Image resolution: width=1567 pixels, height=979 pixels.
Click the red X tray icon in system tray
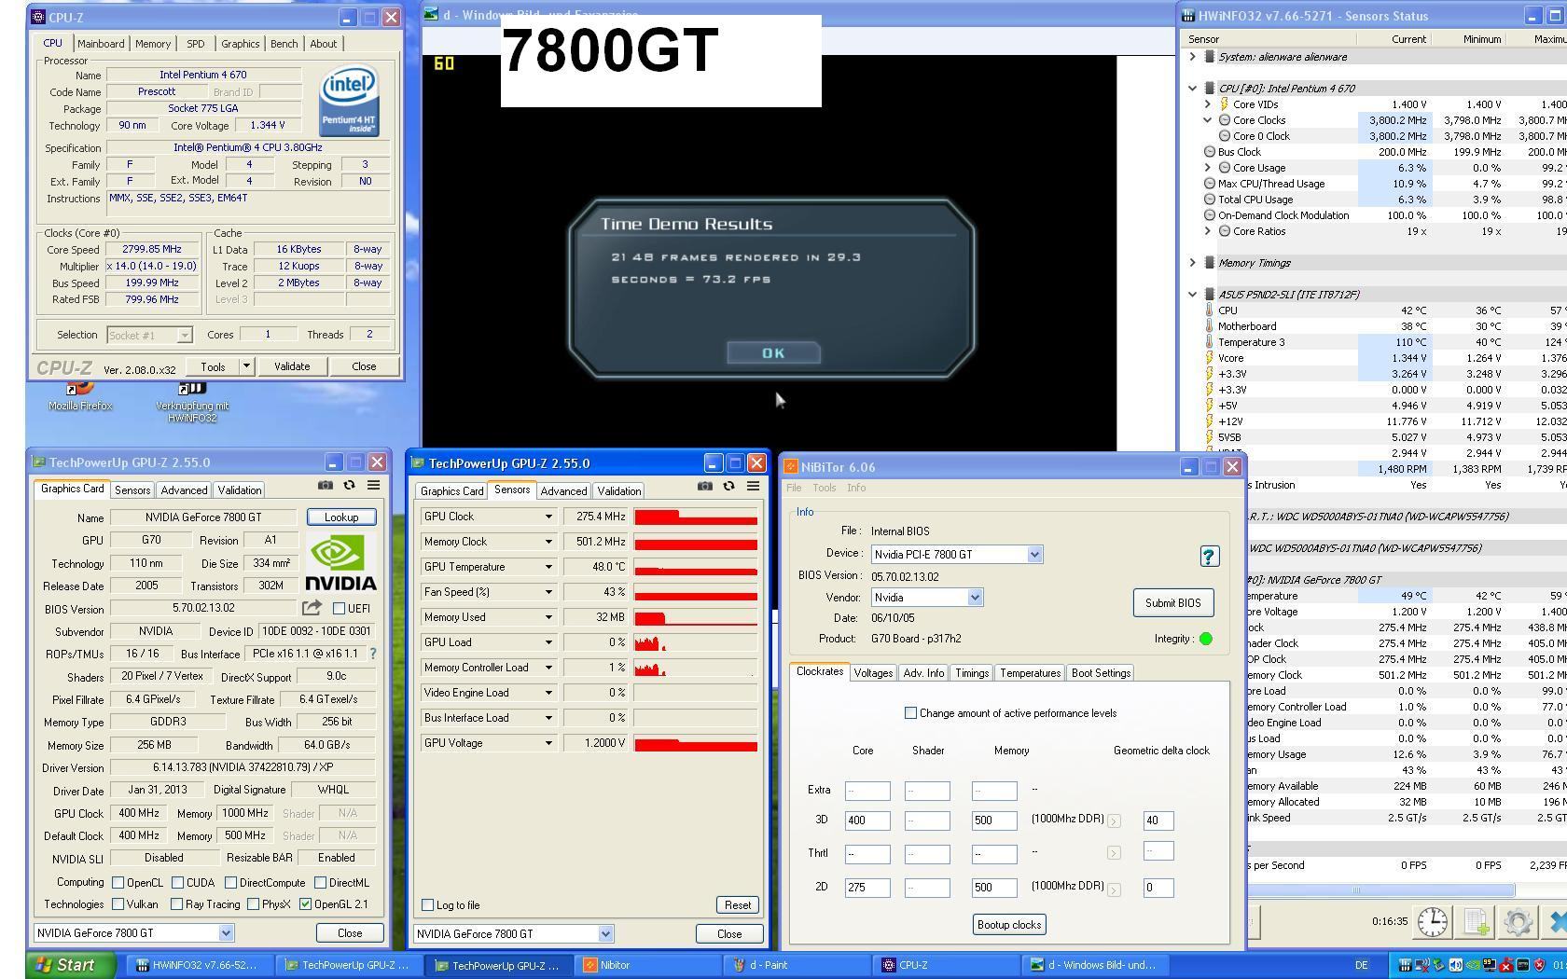coord(1505,965)
